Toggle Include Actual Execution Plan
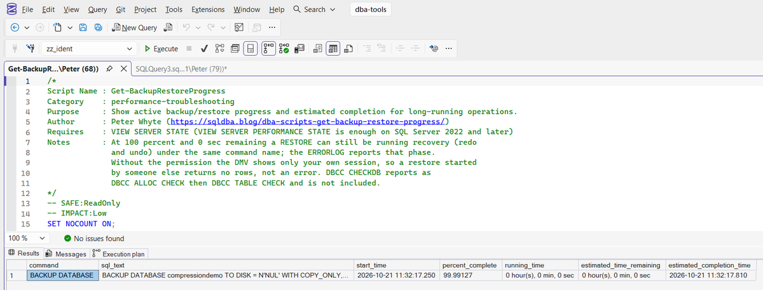The image size is (763, 290). (x=268, y=48)
